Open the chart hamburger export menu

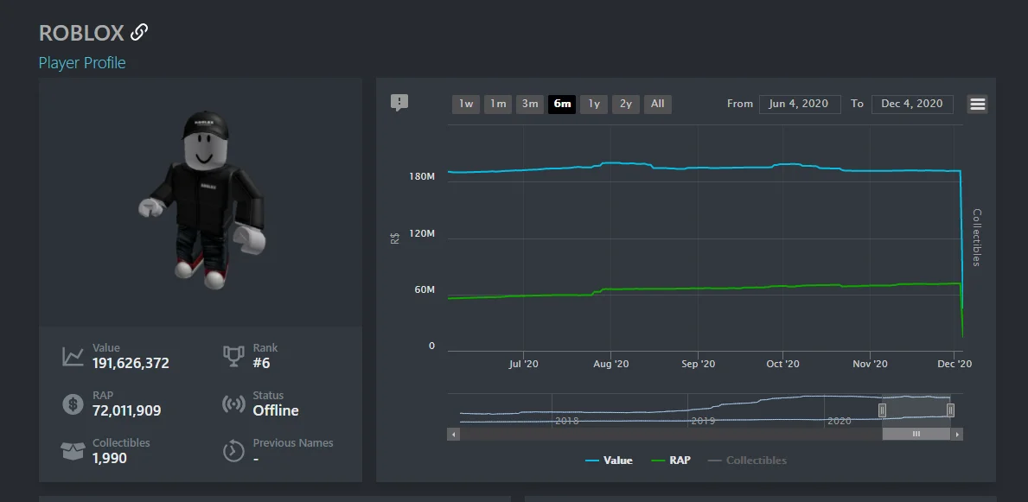[978, 104]
